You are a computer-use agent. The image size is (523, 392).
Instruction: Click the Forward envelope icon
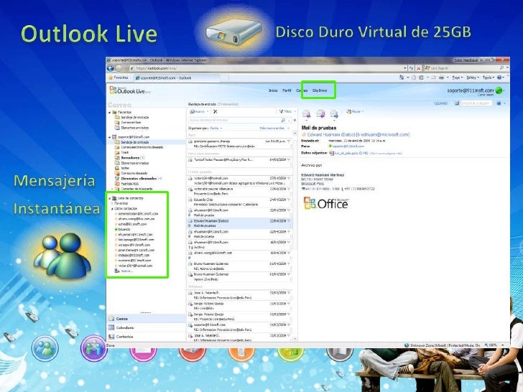click(334, 114)
